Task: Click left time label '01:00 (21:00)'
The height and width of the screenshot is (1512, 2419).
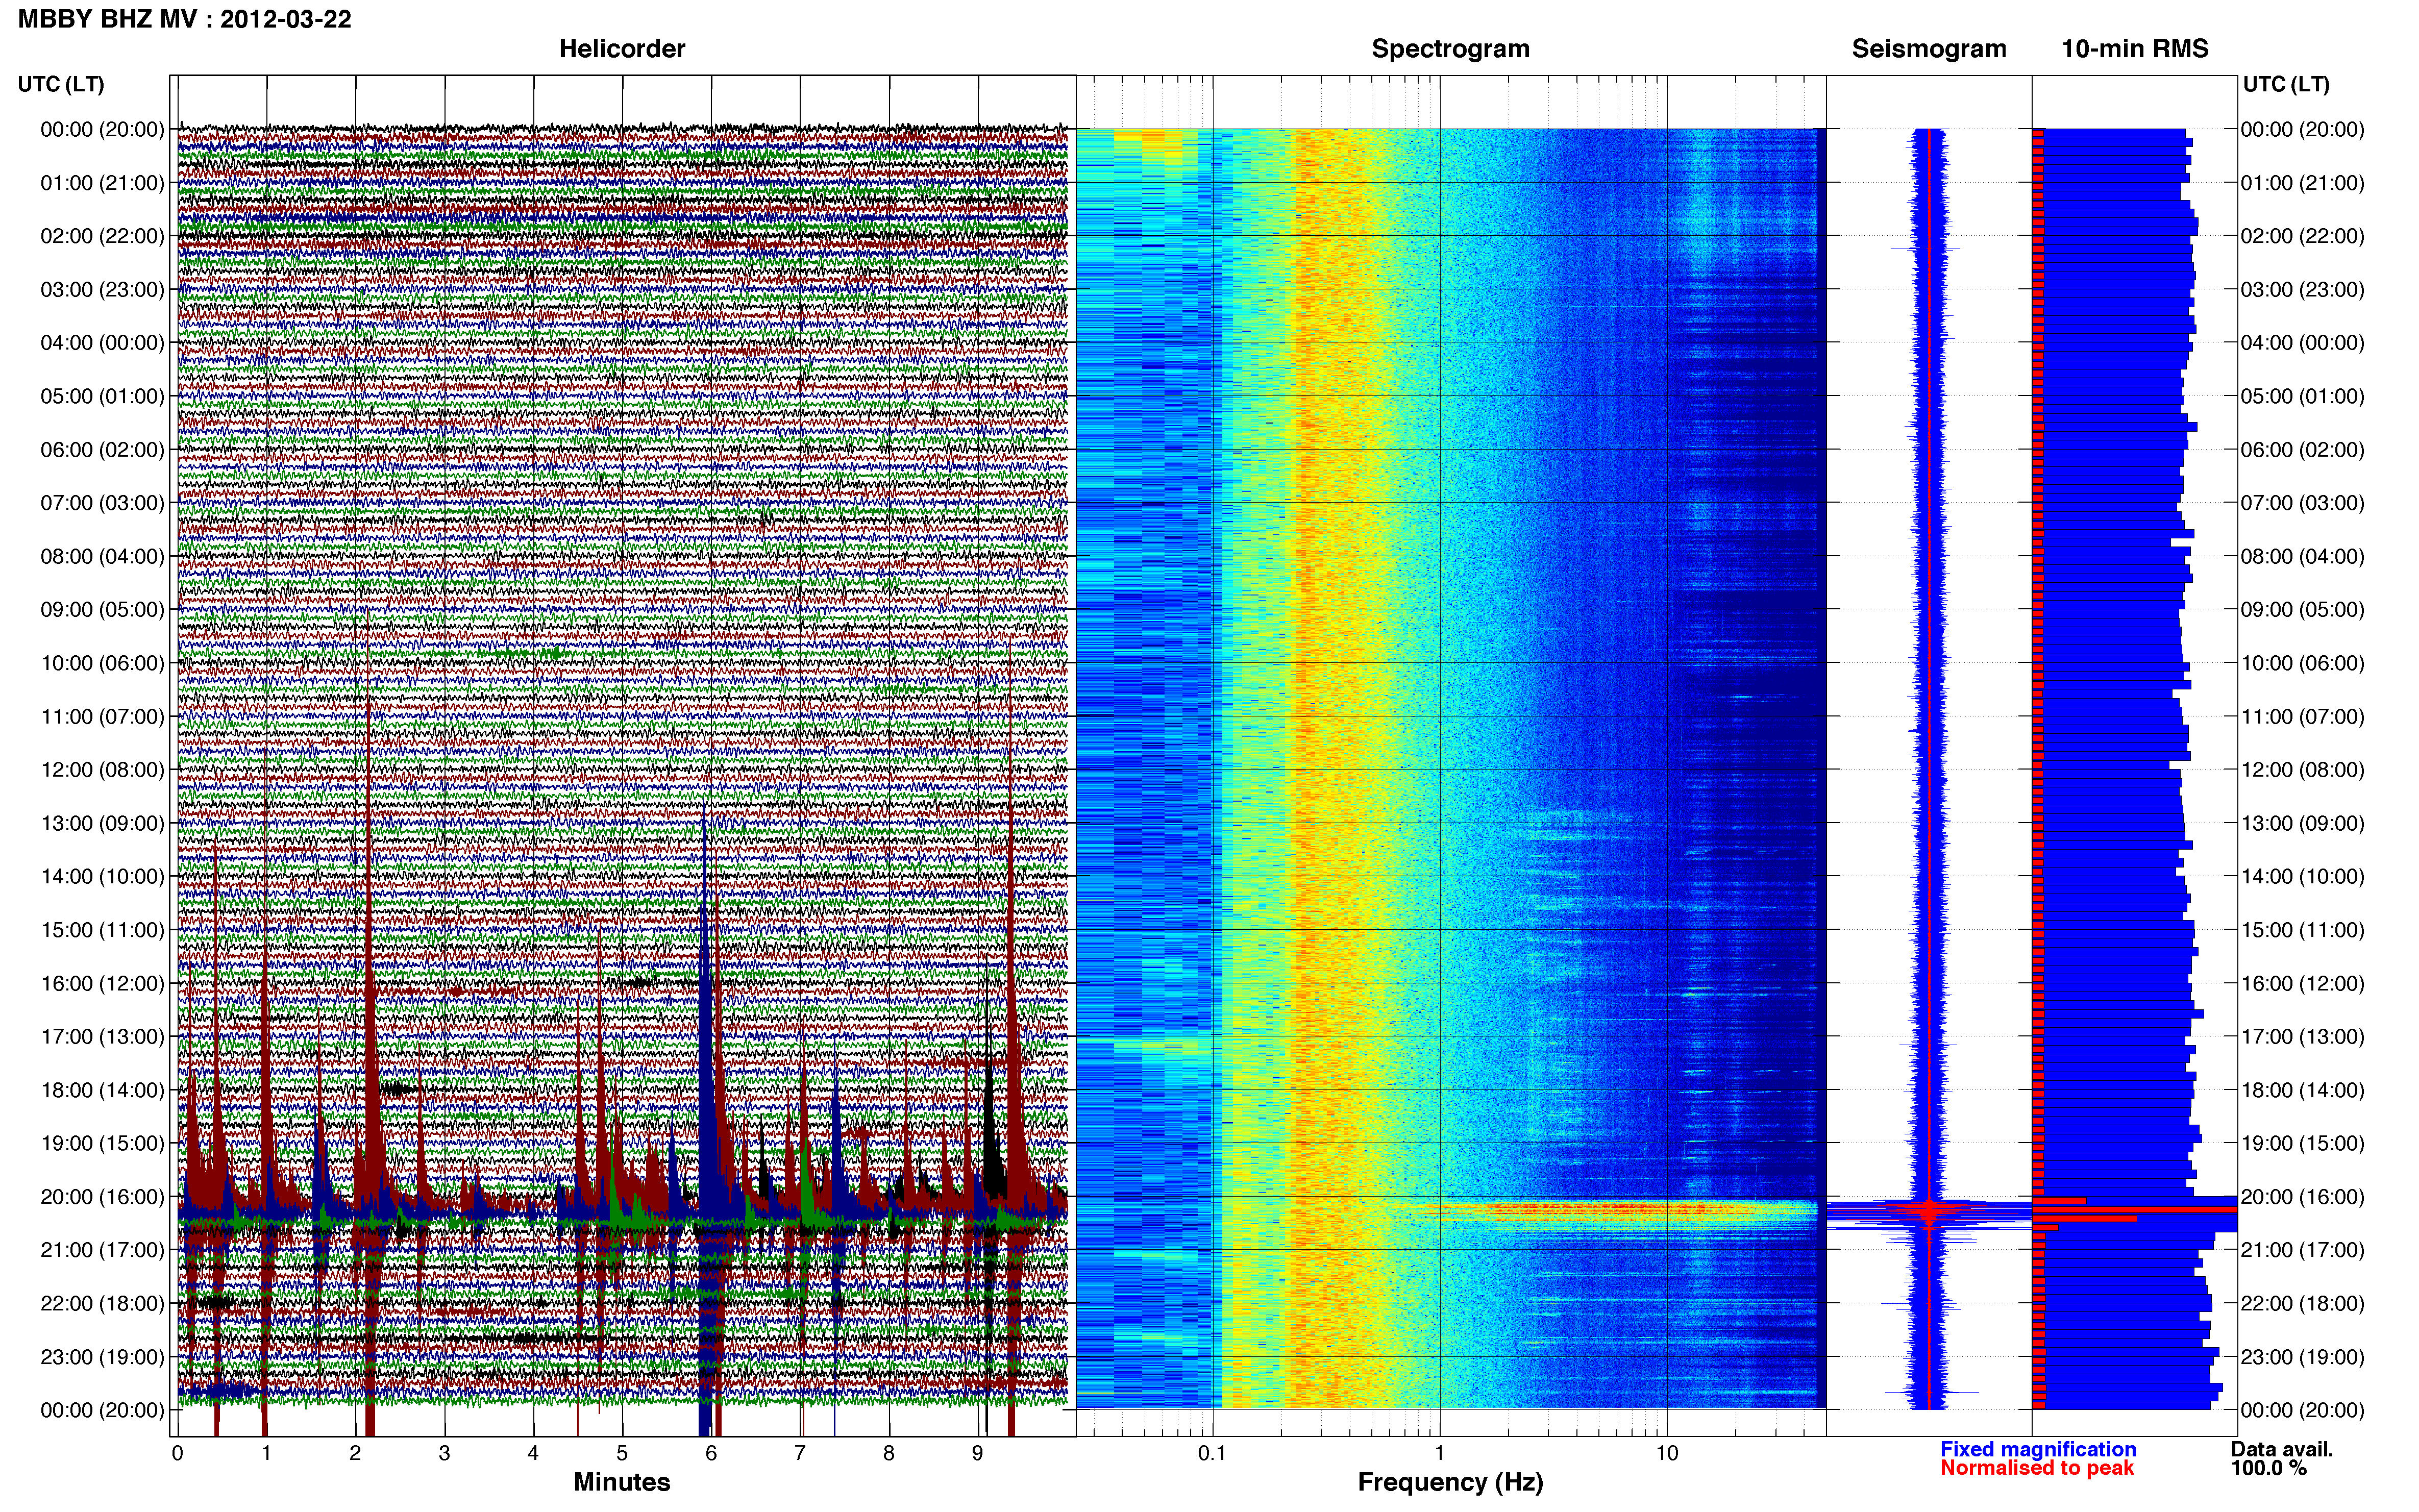Action: 102,183
